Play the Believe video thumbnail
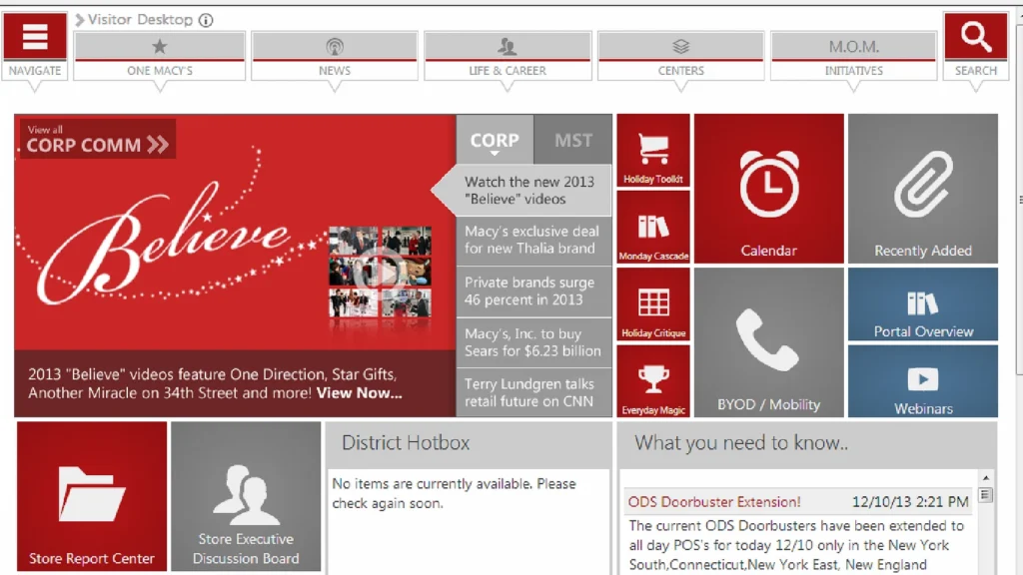1023x575 pixels. pyautogui.click(x=380, y=272)
